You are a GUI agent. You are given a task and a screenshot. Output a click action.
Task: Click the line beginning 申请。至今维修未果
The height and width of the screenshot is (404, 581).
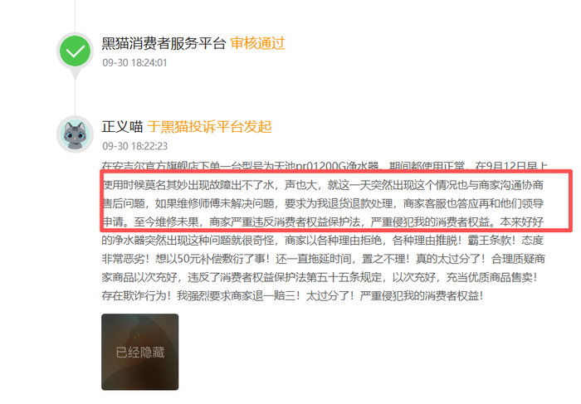(323, 221)
